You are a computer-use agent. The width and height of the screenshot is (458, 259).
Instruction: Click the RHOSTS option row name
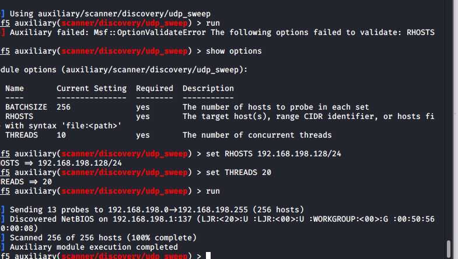[x=19, y=117]
